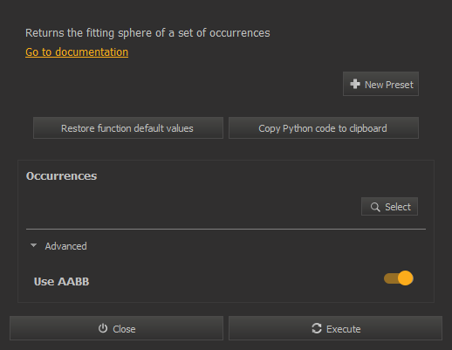Copy Python code to clipboard
The height and width of the screenshot is (350, 452).
(324, 128)
